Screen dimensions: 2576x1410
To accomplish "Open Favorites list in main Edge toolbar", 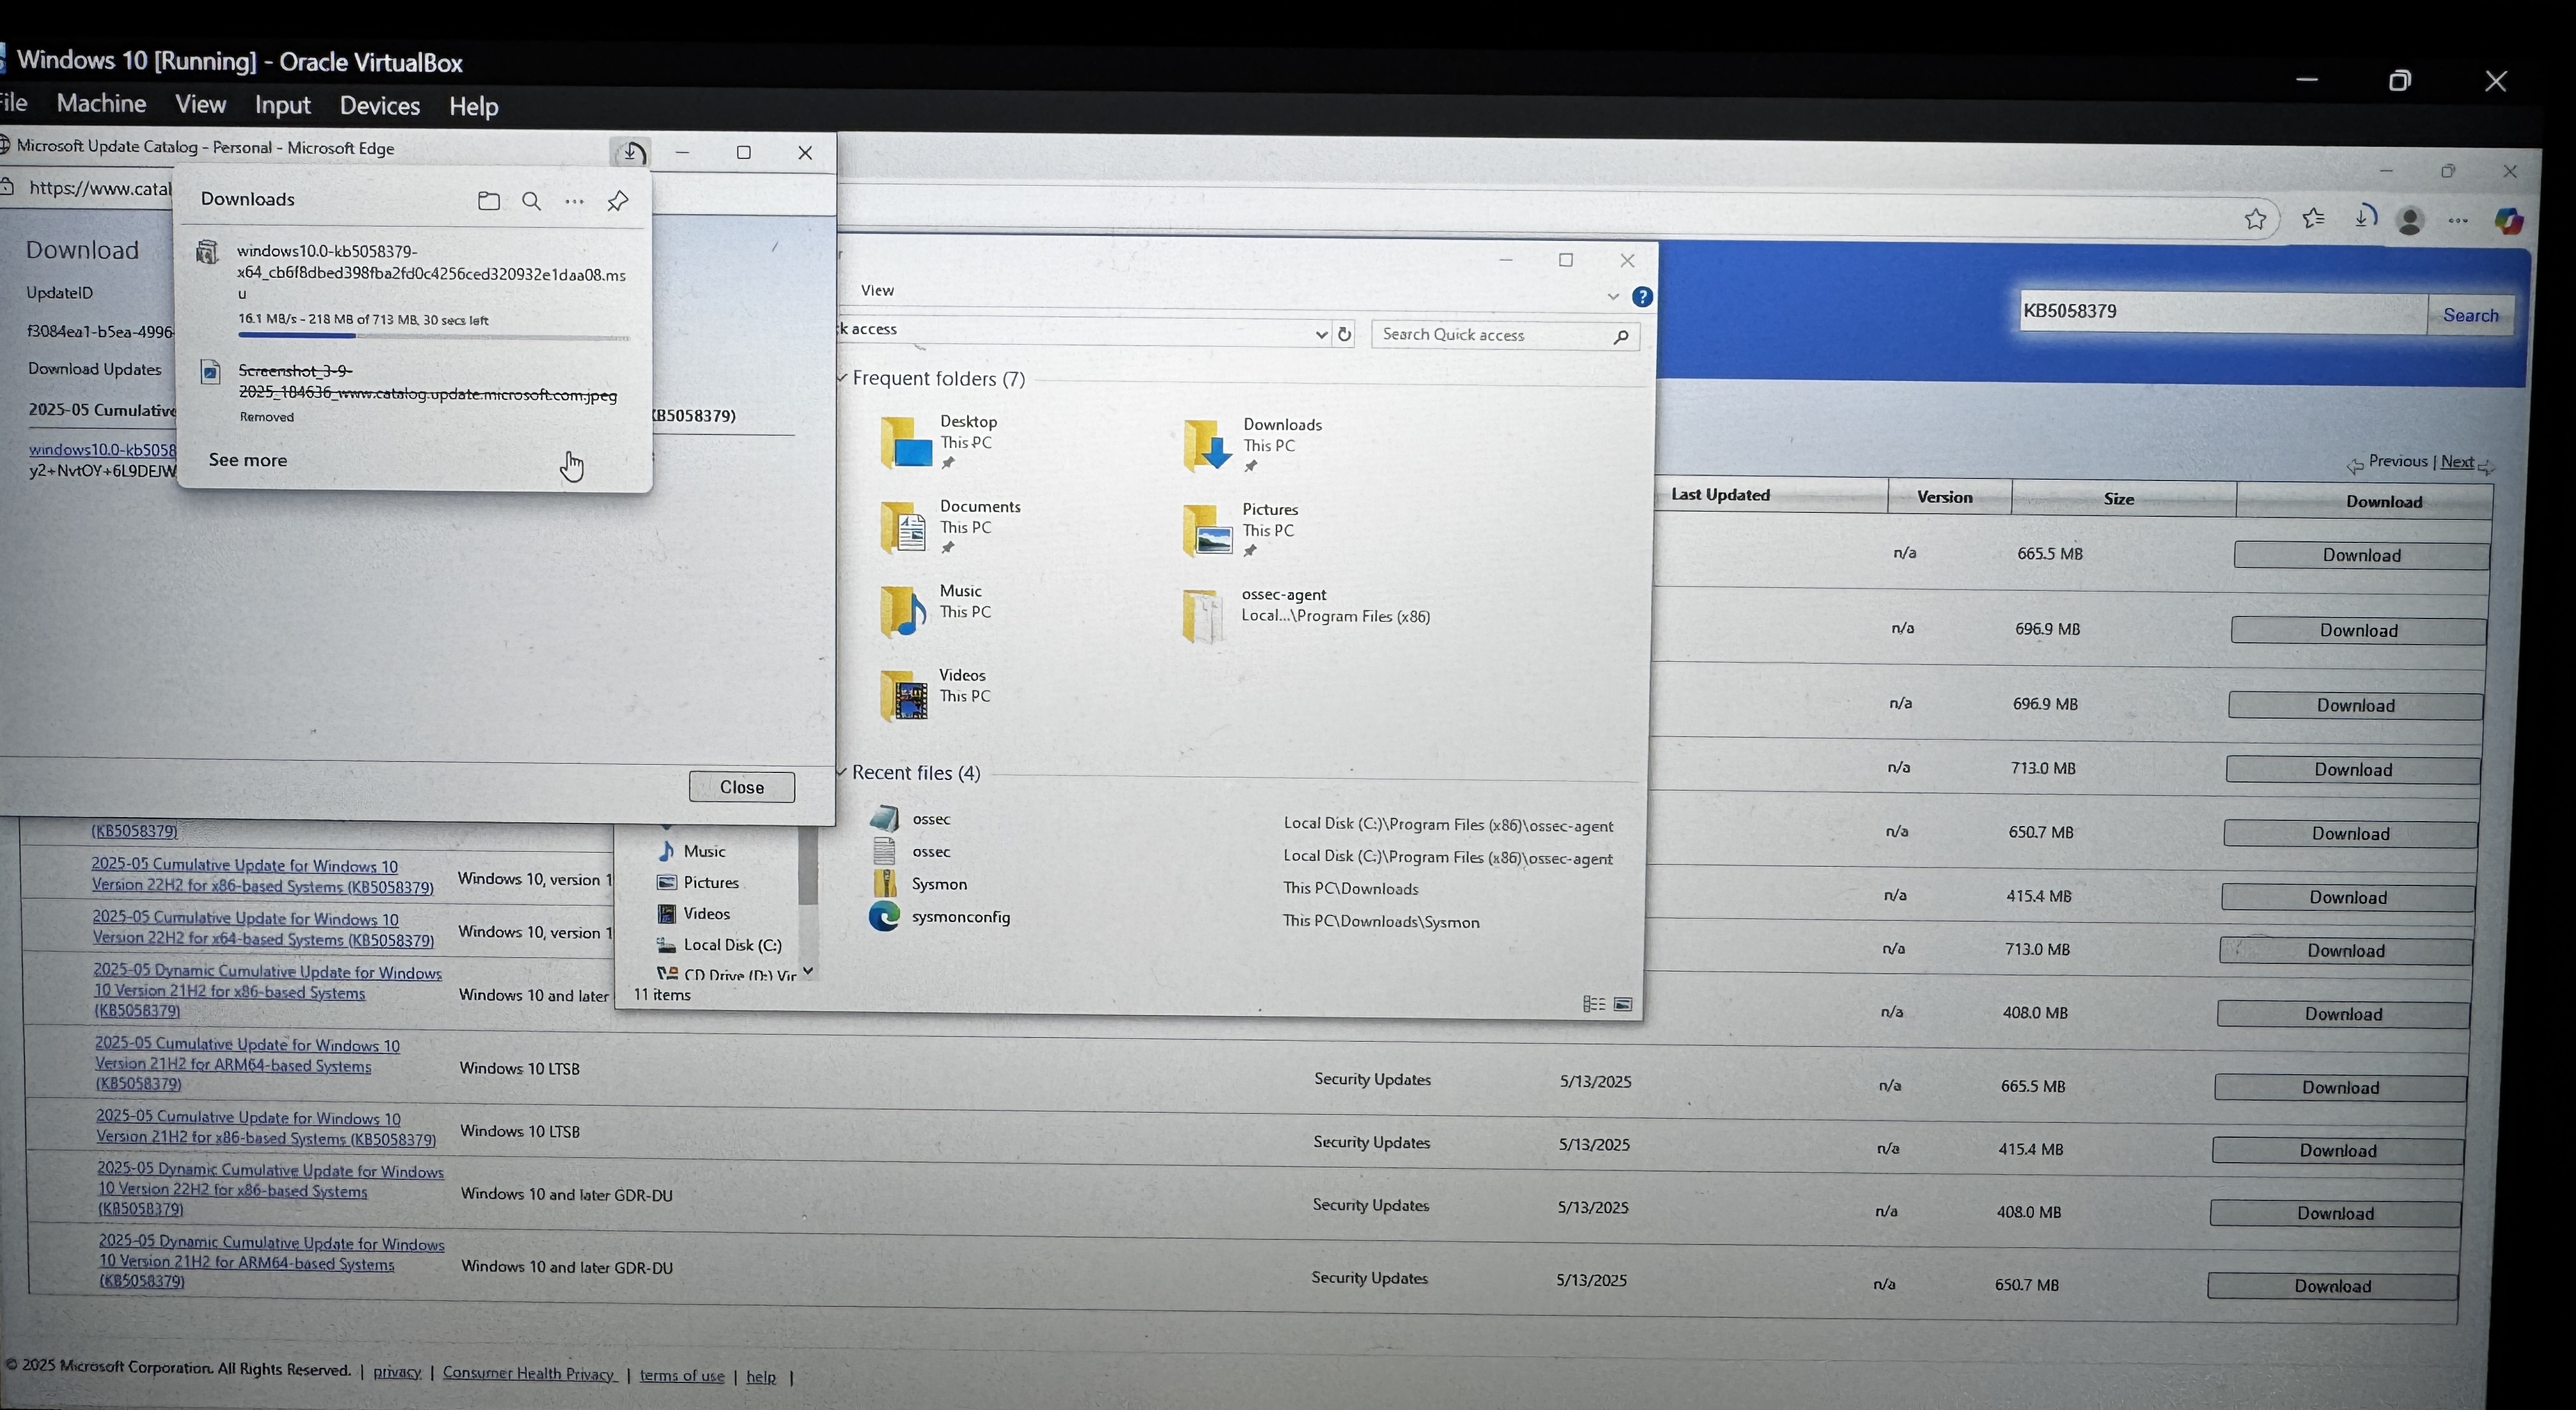I will point(2312,218).
